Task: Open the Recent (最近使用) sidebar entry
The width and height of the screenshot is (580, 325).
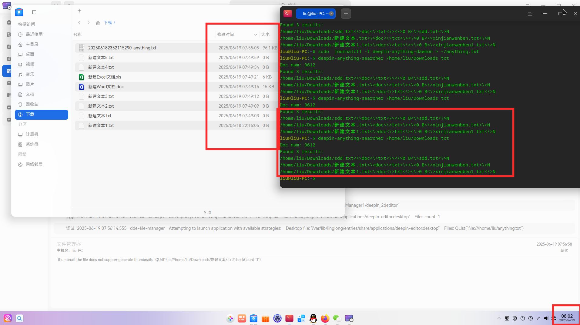Action: coord(41,34)
